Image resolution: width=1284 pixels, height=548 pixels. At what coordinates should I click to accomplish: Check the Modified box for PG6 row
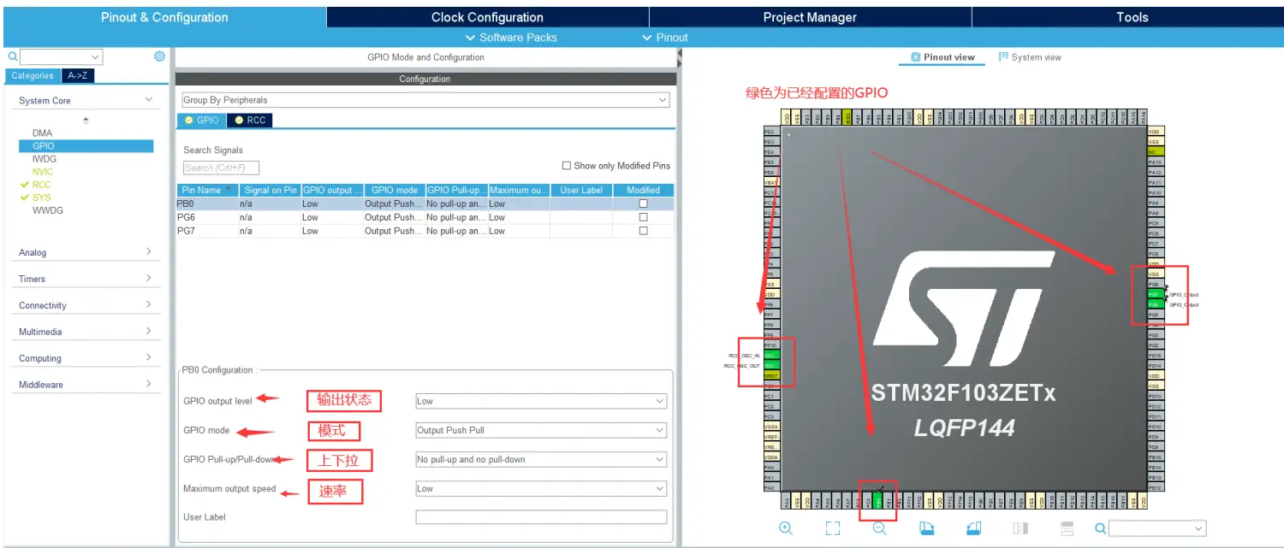tap(644, 217)
